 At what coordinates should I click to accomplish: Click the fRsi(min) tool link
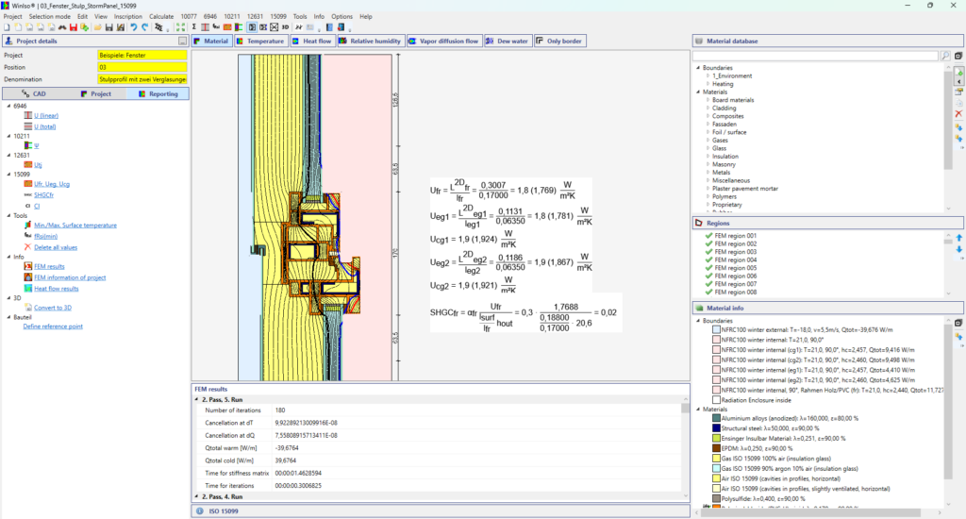(45, 236)
